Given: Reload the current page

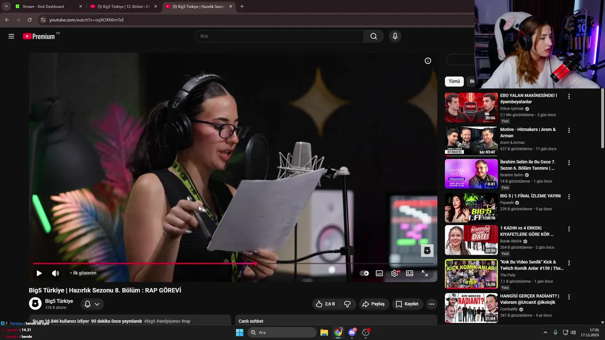Looking at the screenshot, I should (x=29, y=20).
